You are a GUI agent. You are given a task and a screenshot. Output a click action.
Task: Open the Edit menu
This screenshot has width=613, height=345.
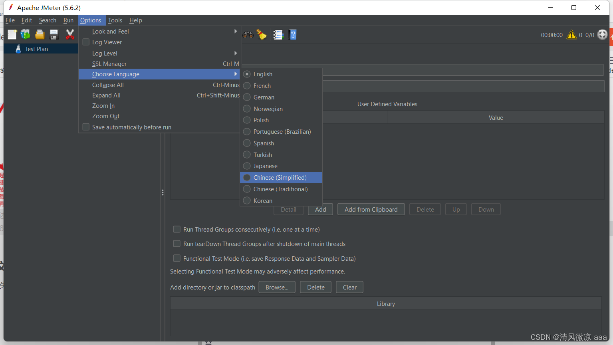click(27, 20)
